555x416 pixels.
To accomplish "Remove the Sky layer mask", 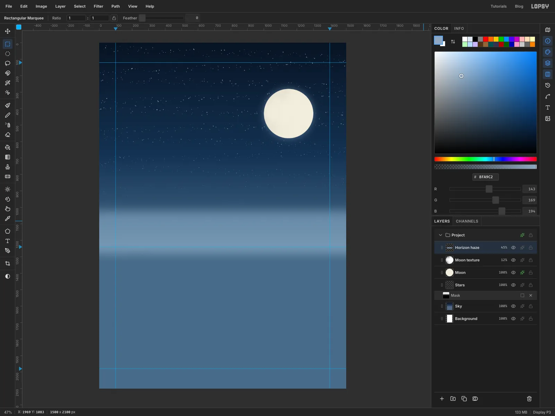I will click(531, 295).
